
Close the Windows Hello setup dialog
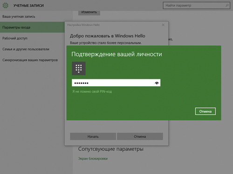point(163,25)
